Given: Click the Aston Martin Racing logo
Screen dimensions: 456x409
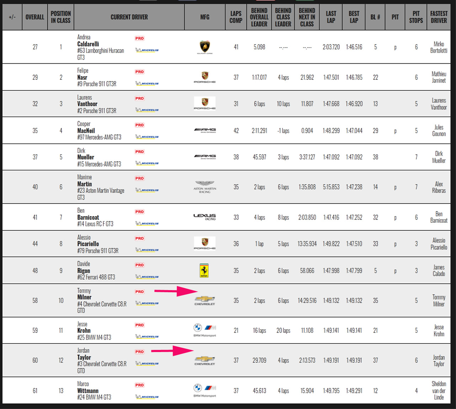Looking at the screenshot, I should tap(205, 187).
